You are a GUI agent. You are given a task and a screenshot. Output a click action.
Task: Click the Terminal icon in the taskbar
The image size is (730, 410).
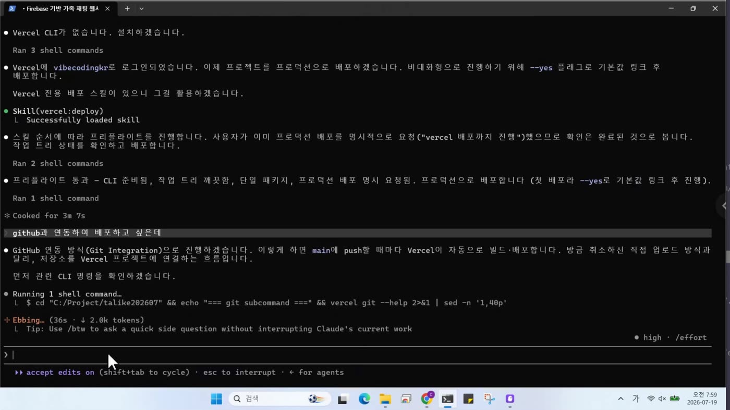coord(447,399)
